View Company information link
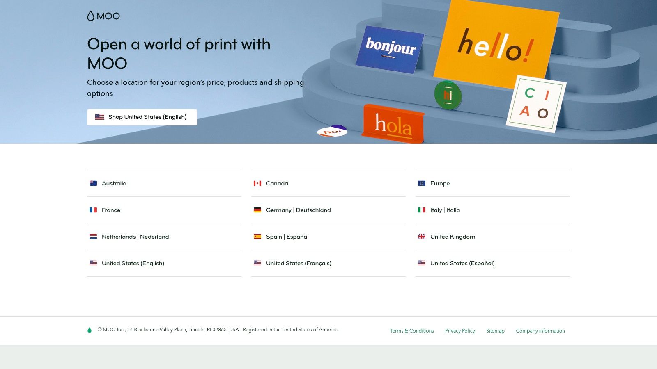657x369 pixels. pos(540,331)
